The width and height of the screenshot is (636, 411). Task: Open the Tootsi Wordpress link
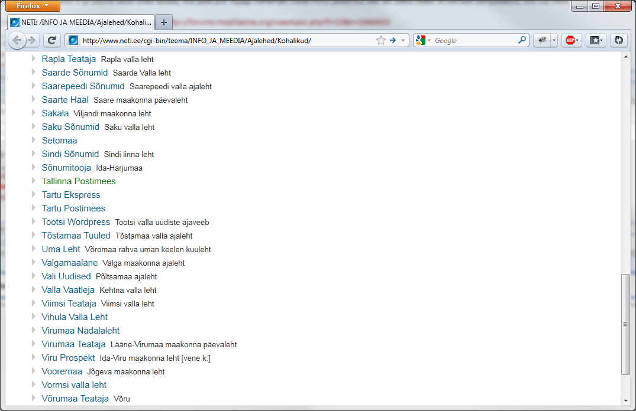click(x=76, y=222)
